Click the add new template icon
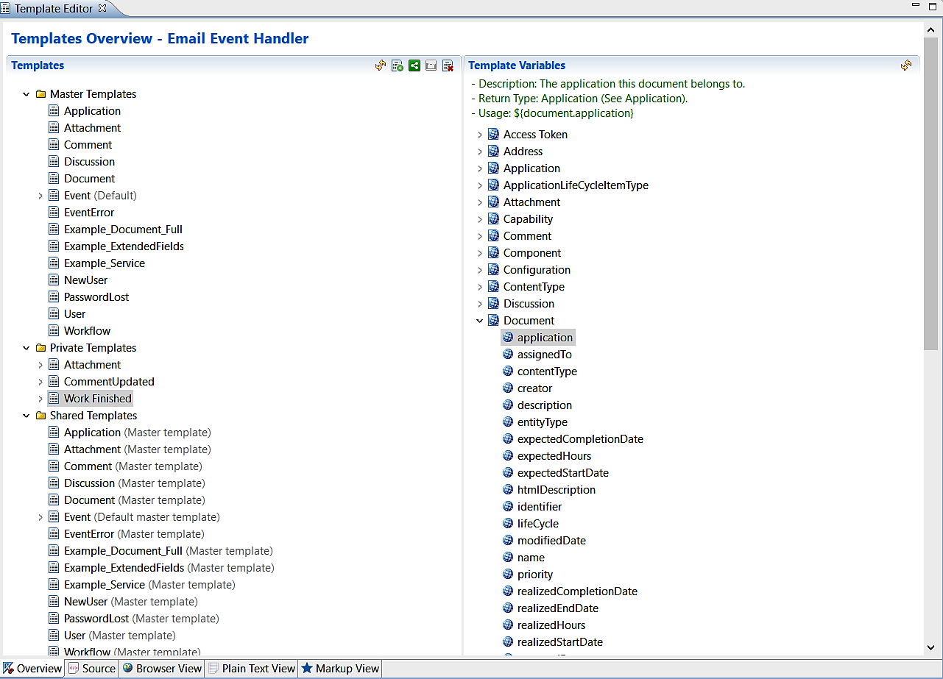Image resolution: width=943 pixels, height=679 pixels. (x=398, y=65)
